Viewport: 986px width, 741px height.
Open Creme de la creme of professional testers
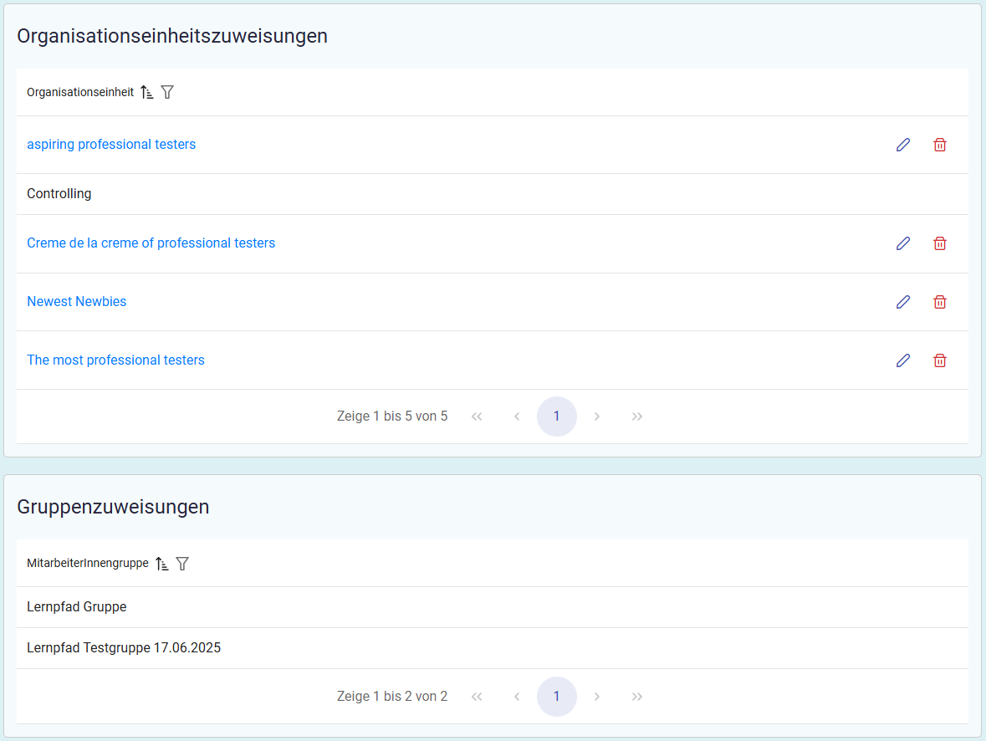[151, 243]
